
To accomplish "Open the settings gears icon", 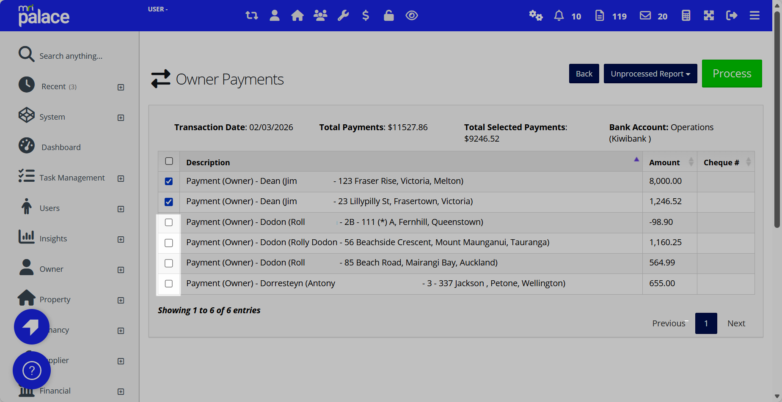I will pos(536,16).
